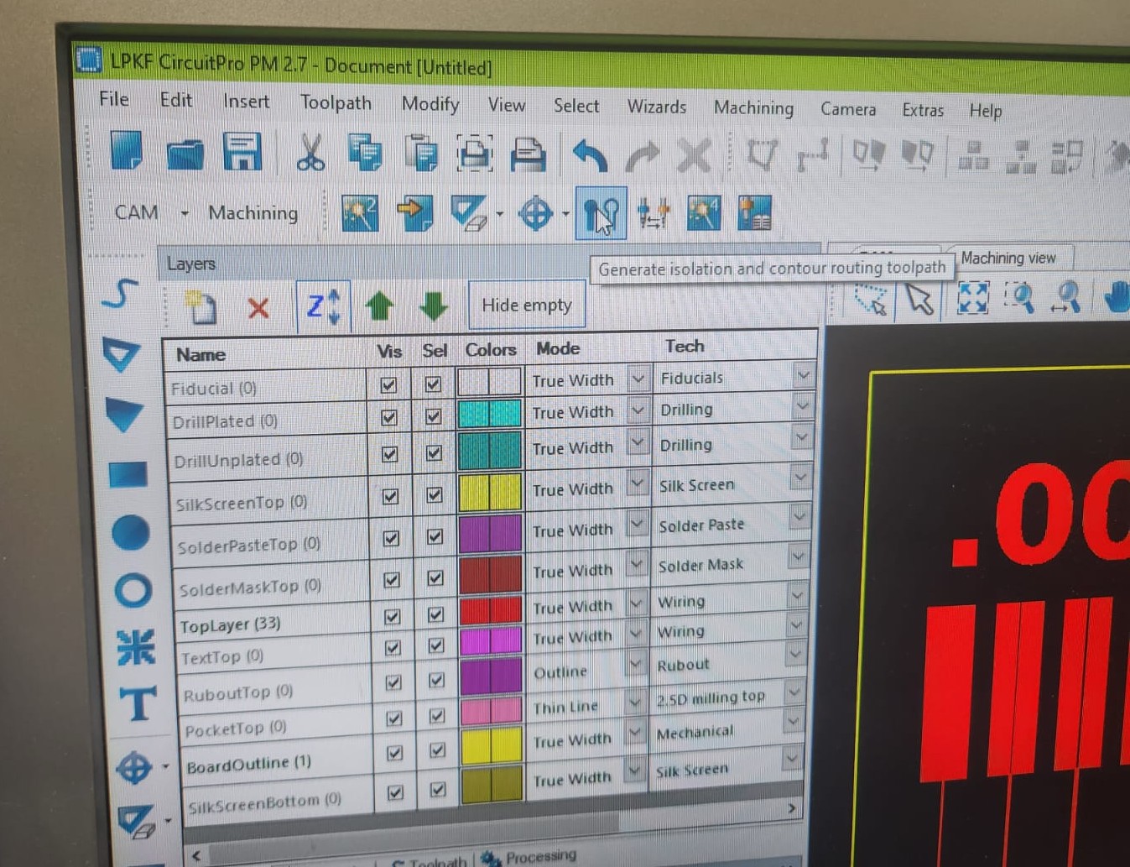Click the import arrow icon in the CAM toolbar

414,213
